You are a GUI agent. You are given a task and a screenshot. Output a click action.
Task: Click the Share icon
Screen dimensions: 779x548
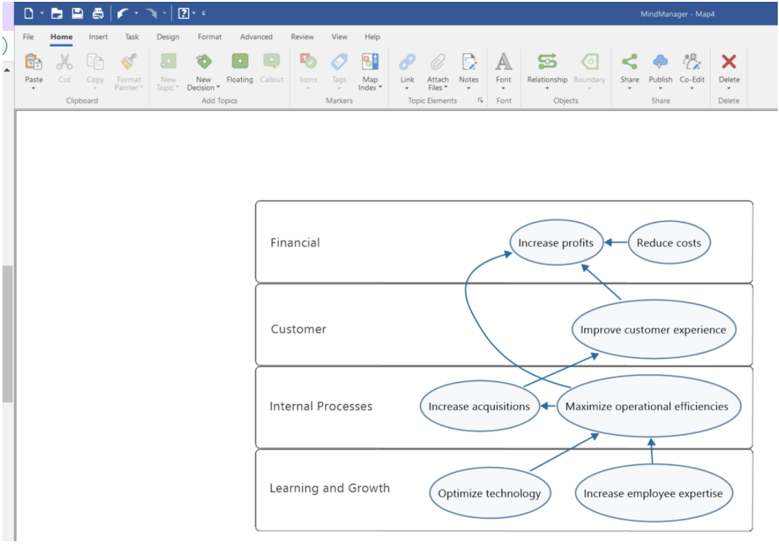tap(629, 68)
